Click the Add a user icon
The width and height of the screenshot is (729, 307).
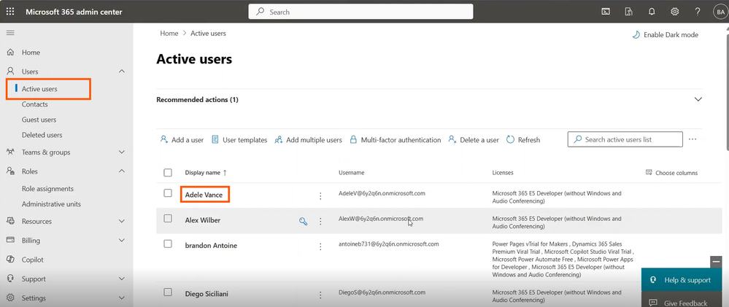(x=164, y=139)
